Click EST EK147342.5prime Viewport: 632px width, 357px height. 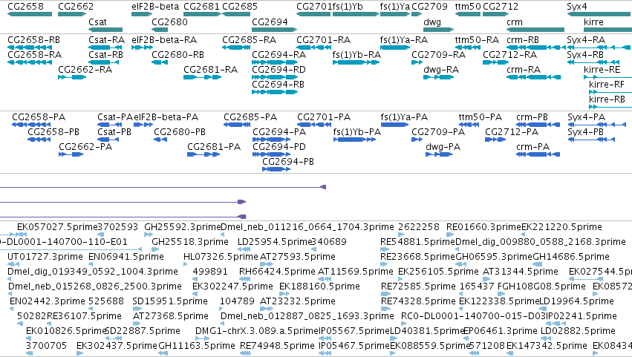pos(547,346)
